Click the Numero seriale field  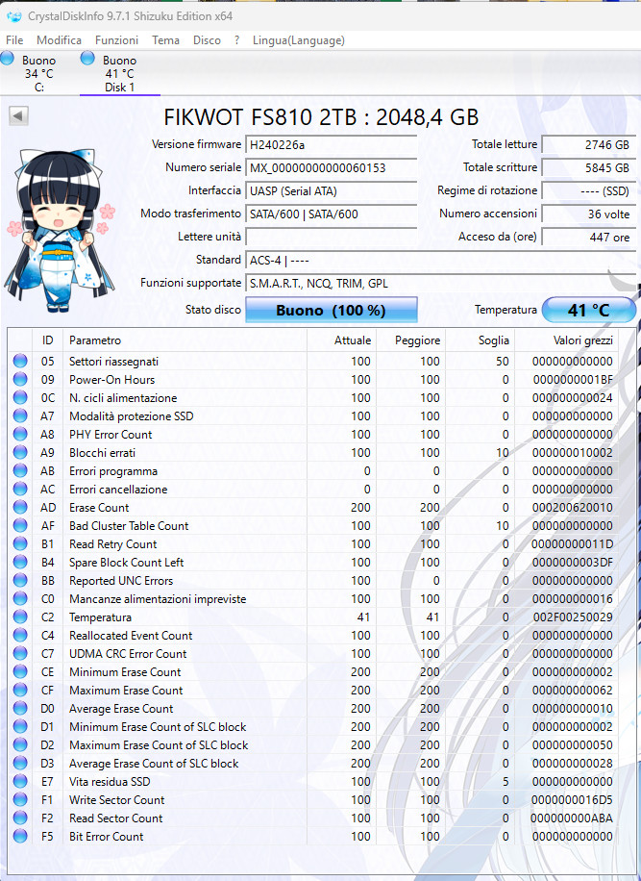coord(332,167)
